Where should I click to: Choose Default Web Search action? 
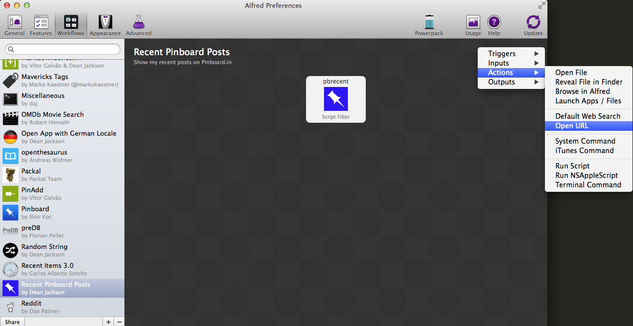click(589, 116)
